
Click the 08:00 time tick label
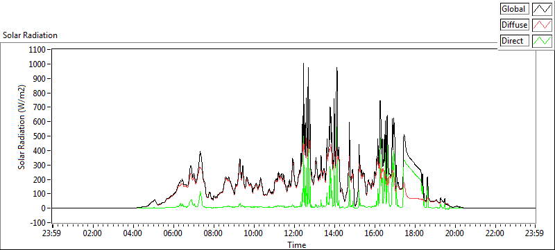coord(214,233)
